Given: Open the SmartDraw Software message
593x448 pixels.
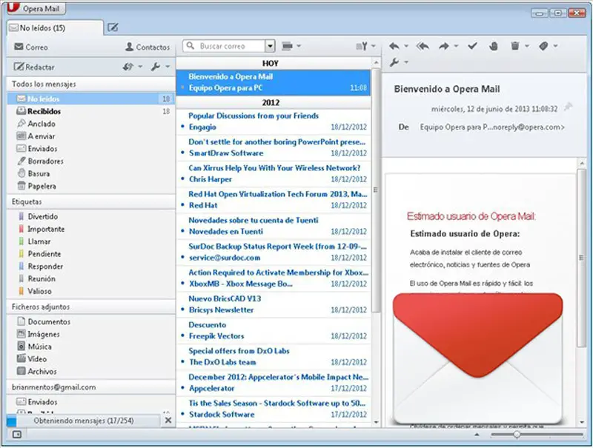Looking at the screenshot, I should pyautogui.click(x=274, y=147).
